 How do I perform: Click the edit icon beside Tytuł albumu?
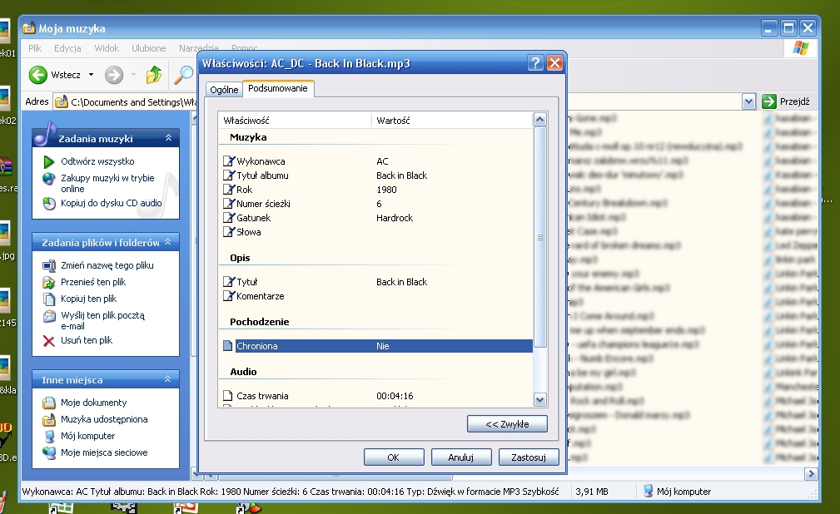tap(229, 175)
